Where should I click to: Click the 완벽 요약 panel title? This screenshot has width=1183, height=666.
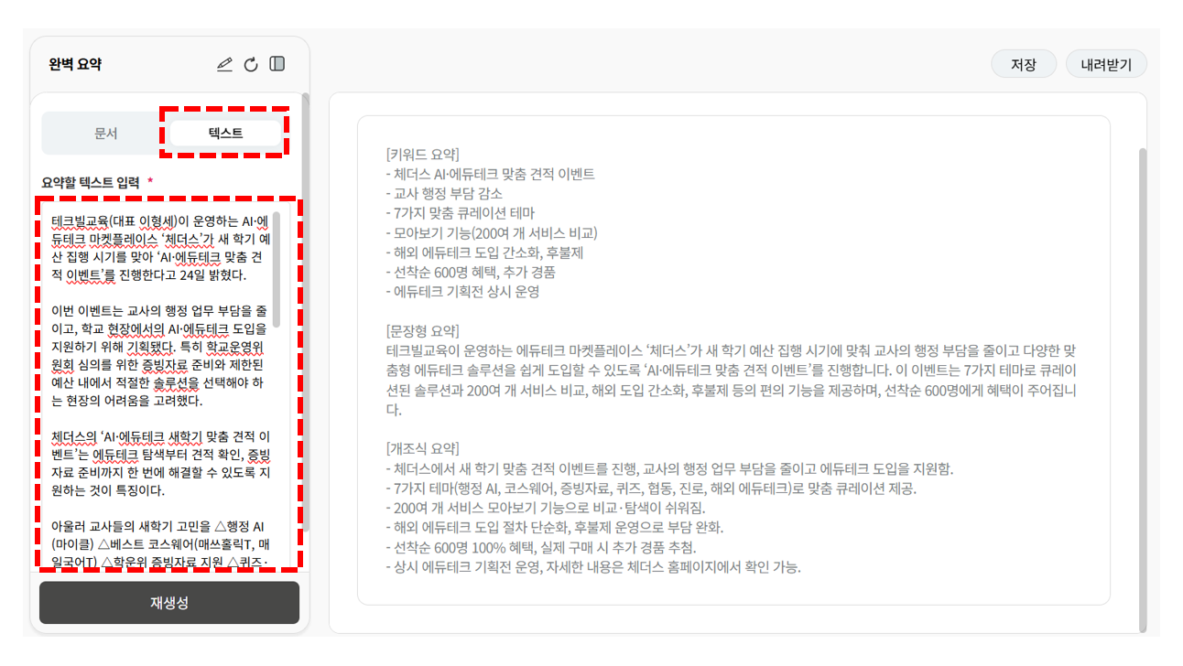[x=75, y=65]
